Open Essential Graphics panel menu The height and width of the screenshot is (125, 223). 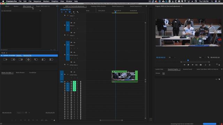[180, 69]
